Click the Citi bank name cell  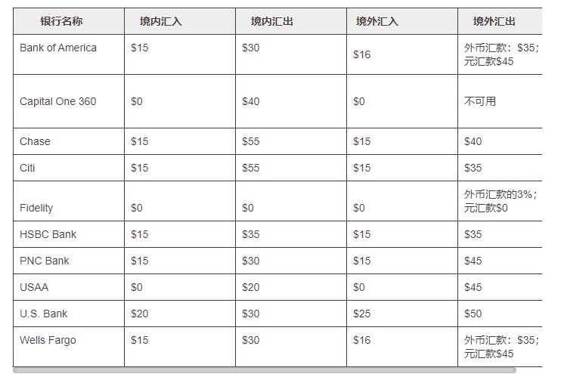tap(69, 168)
